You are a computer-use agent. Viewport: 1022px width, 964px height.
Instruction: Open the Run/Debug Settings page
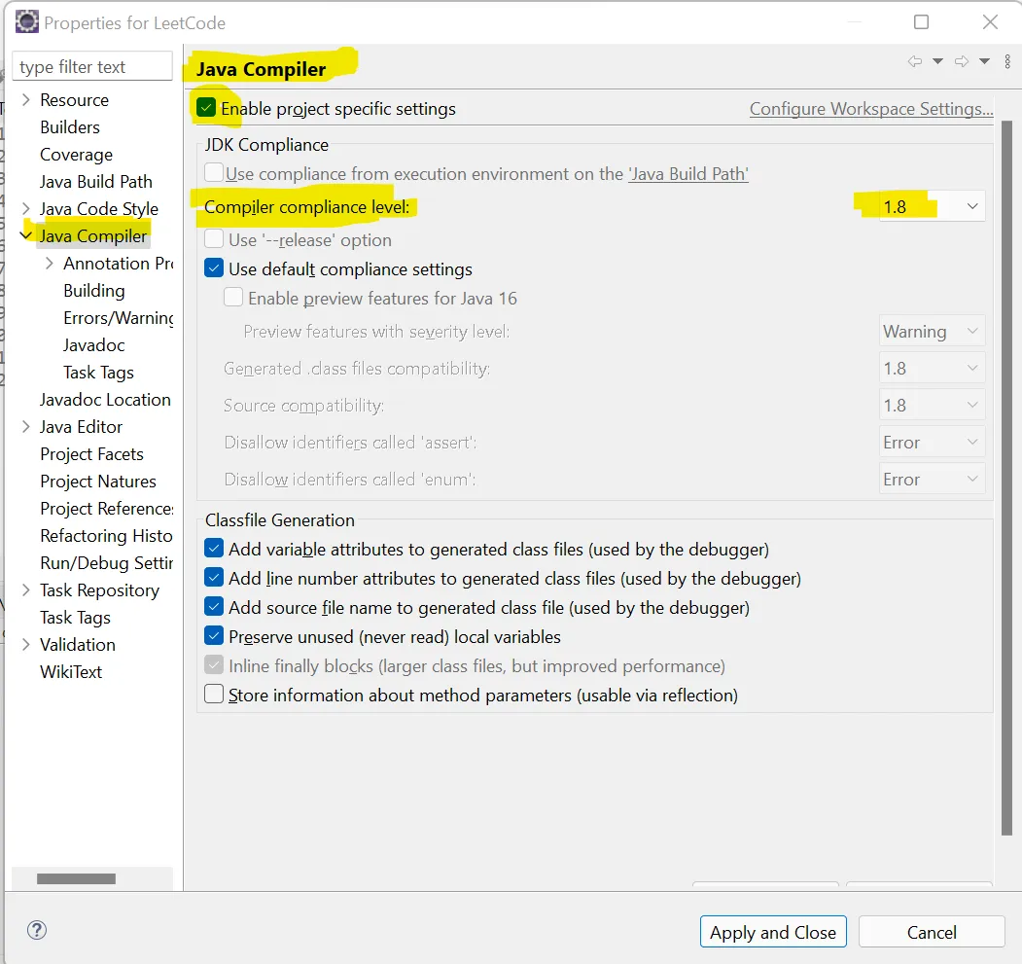pos(106,563)
